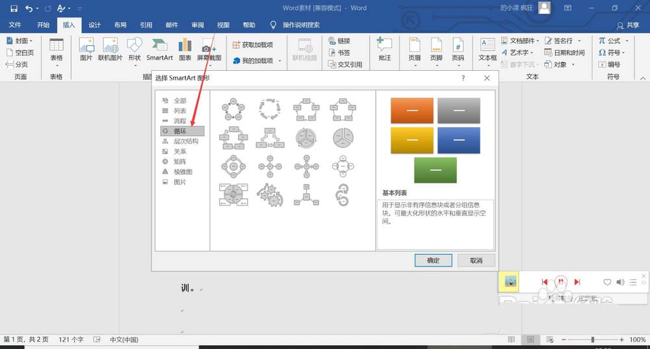Confirm SmartArt choice with 确定 button
Image resolution: width=650 pixels, height=349 pixels.
click(433, 261)
